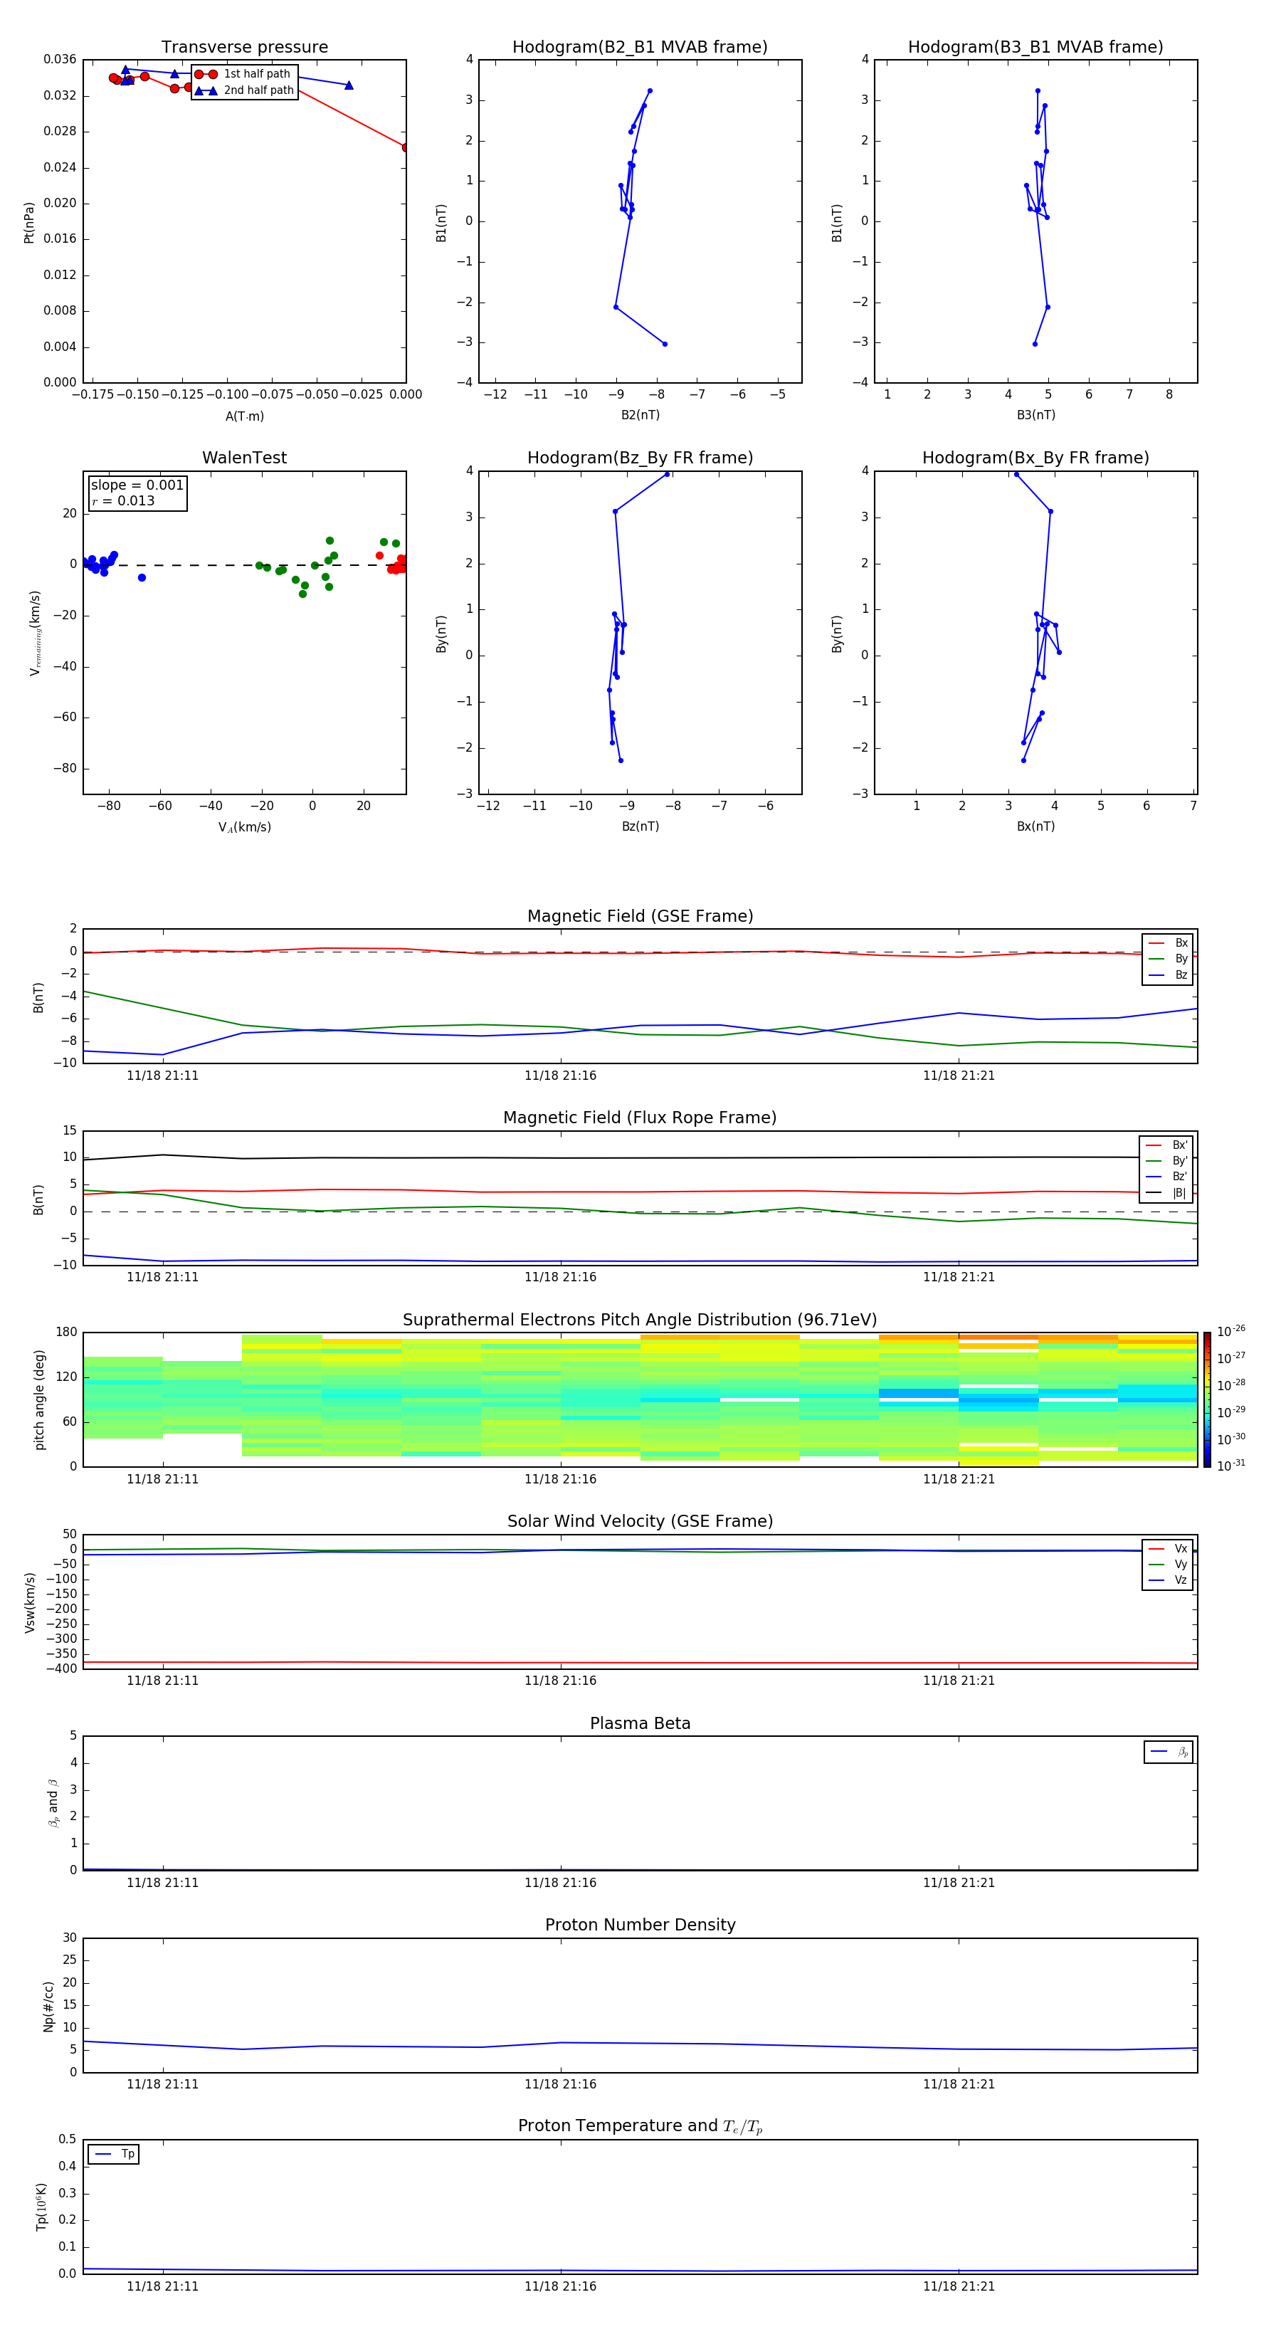Click the 10^-31 colorbar label
The height and width of the screenshot is (2349, 1281).
click(1231, 1466)
